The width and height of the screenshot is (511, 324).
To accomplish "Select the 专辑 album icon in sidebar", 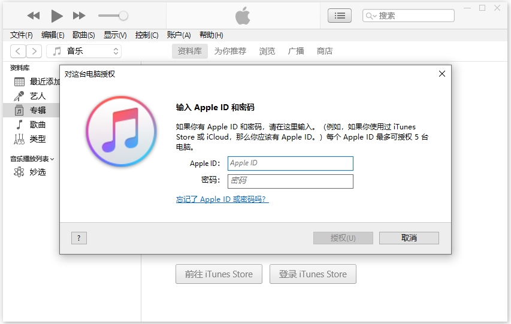I will click(x=19, y=110).
